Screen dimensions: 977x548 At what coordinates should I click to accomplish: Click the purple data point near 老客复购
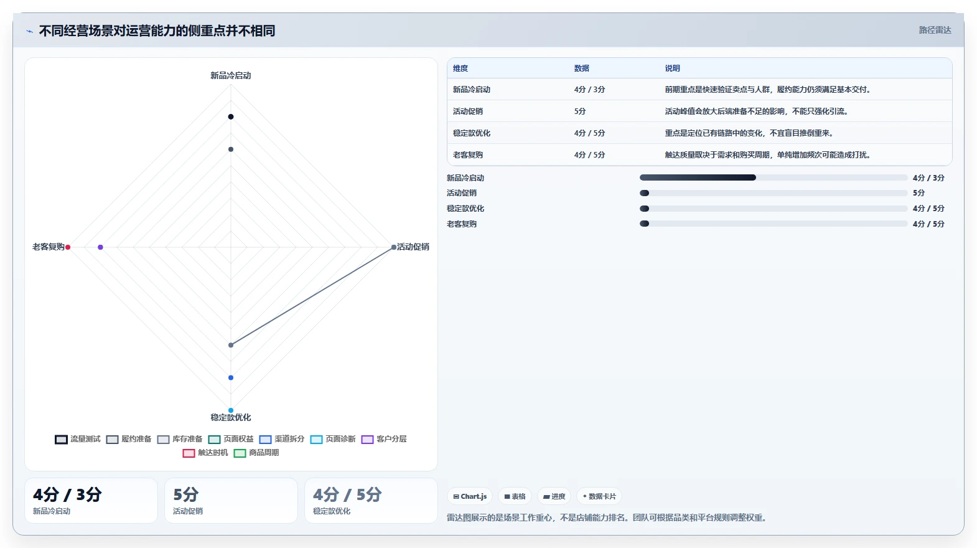click(100, 247)
